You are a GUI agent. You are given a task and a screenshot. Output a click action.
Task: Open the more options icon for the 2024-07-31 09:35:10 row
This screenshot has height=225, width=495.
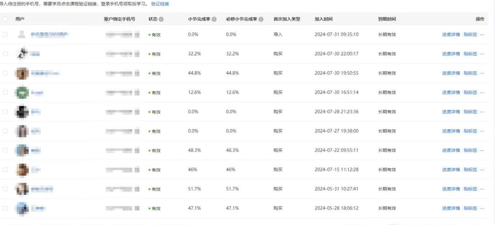click(482, 35)
